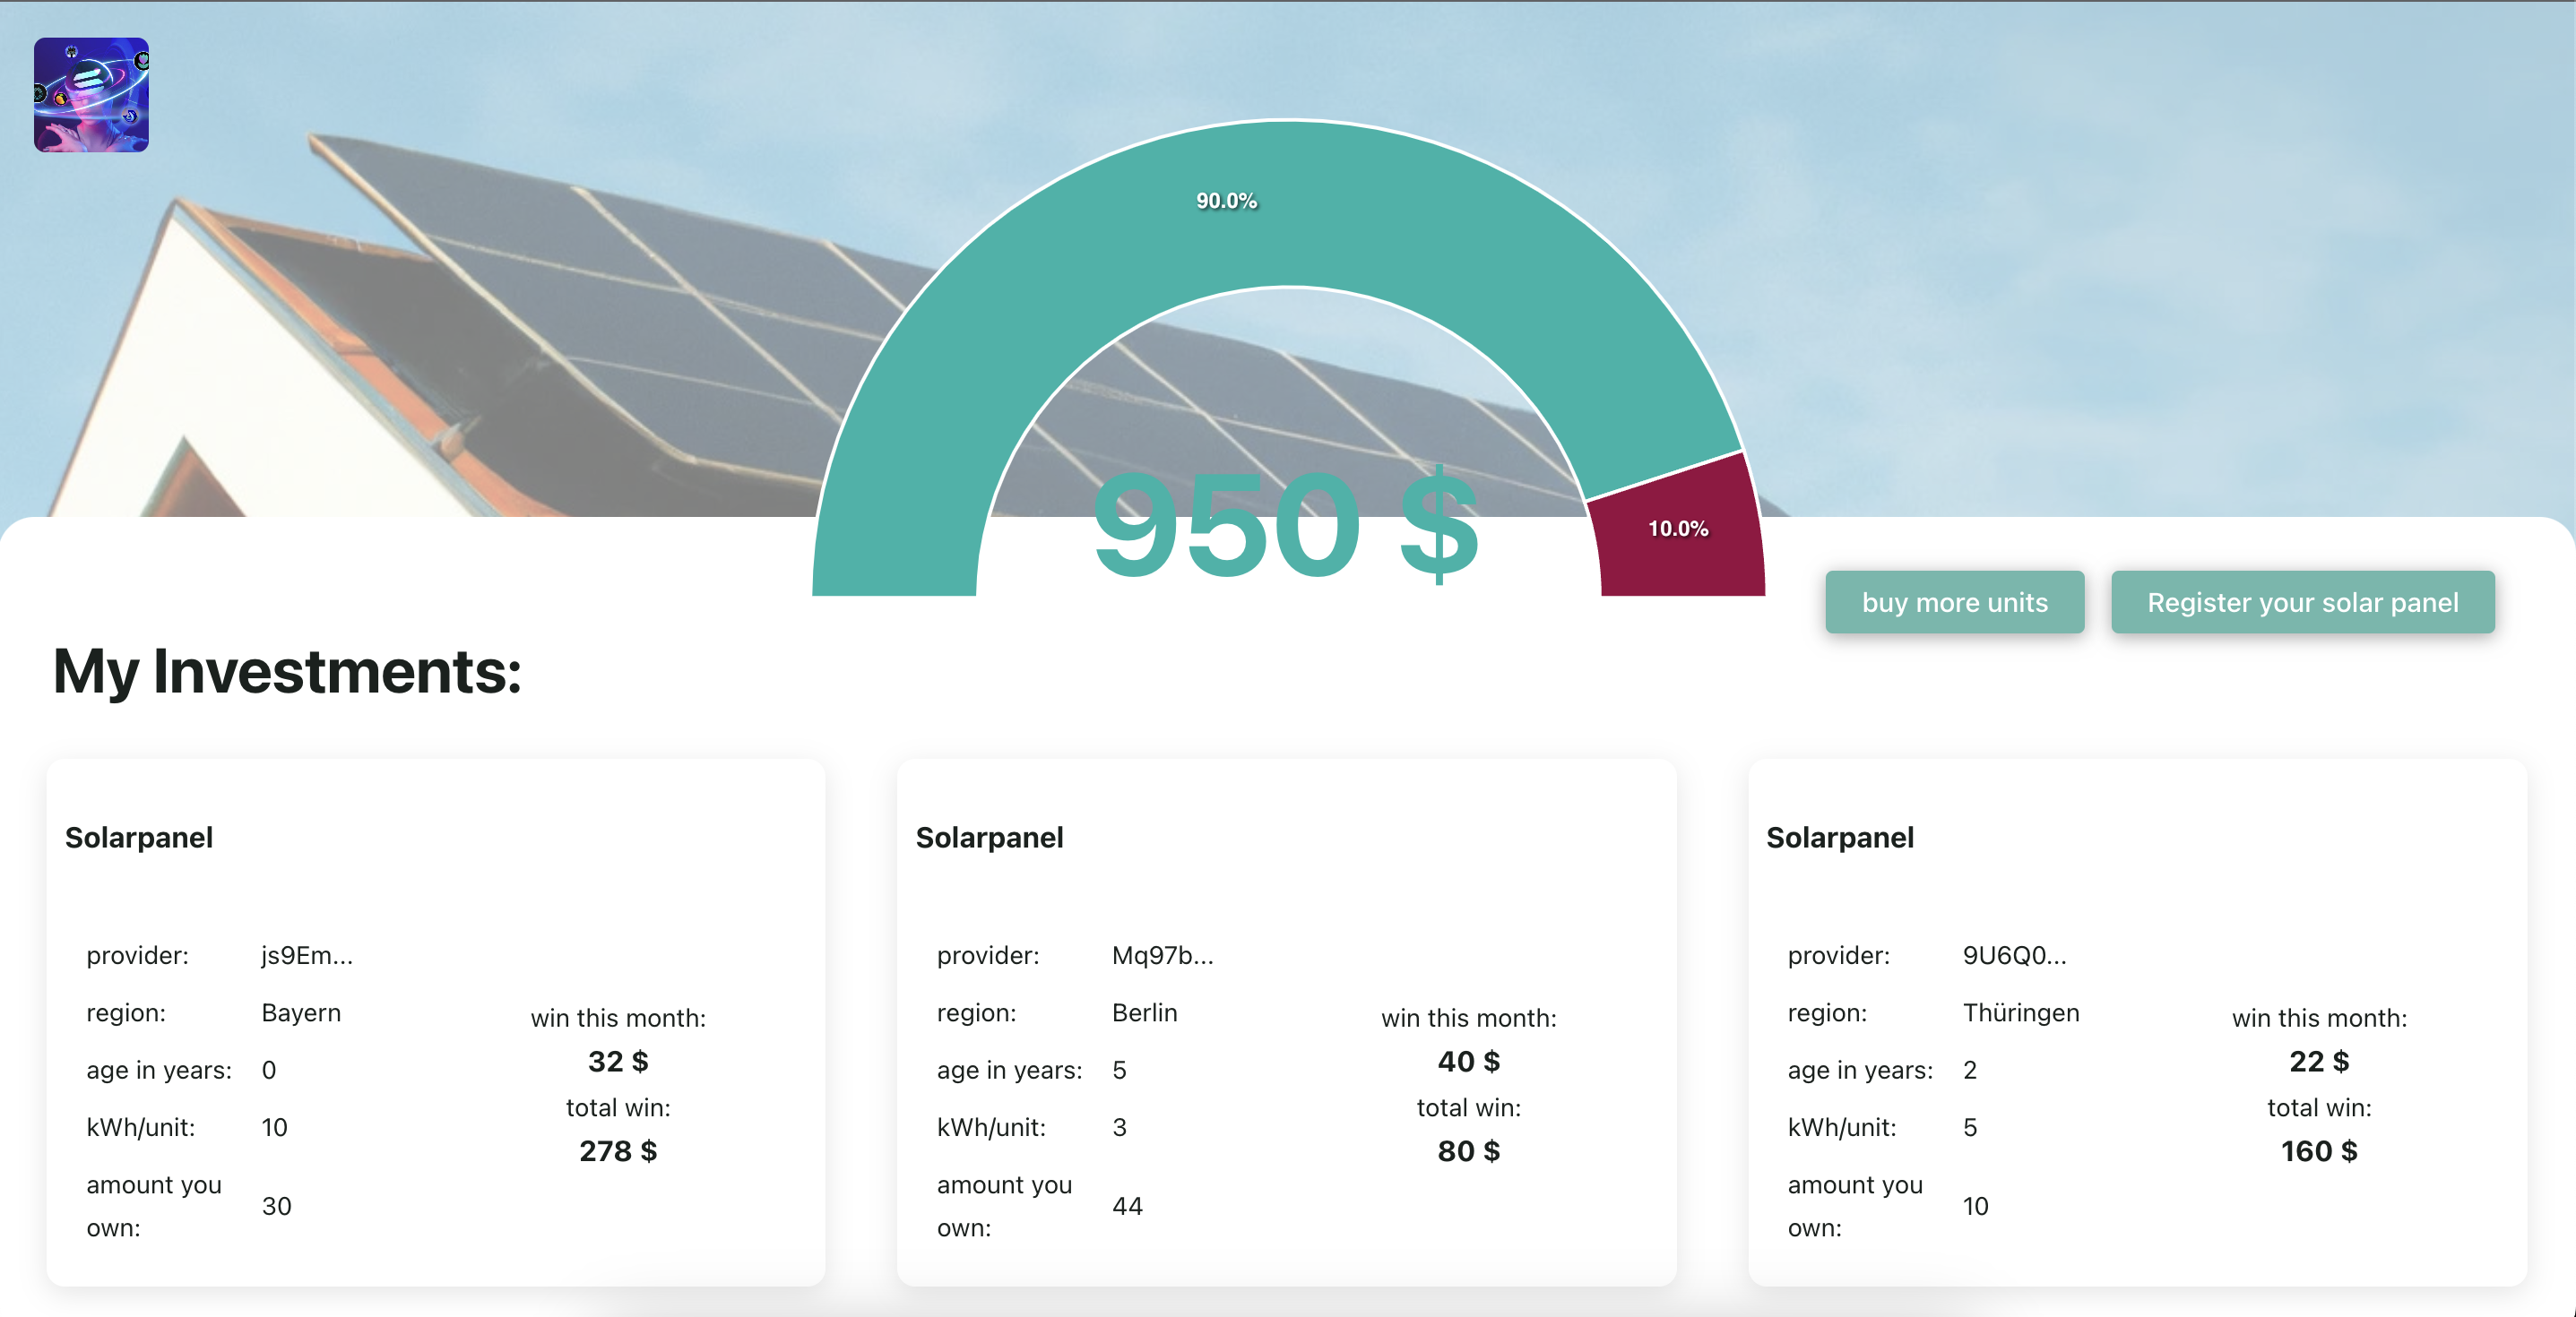Click the 160 $ total win value

tap(2318, 1151)
